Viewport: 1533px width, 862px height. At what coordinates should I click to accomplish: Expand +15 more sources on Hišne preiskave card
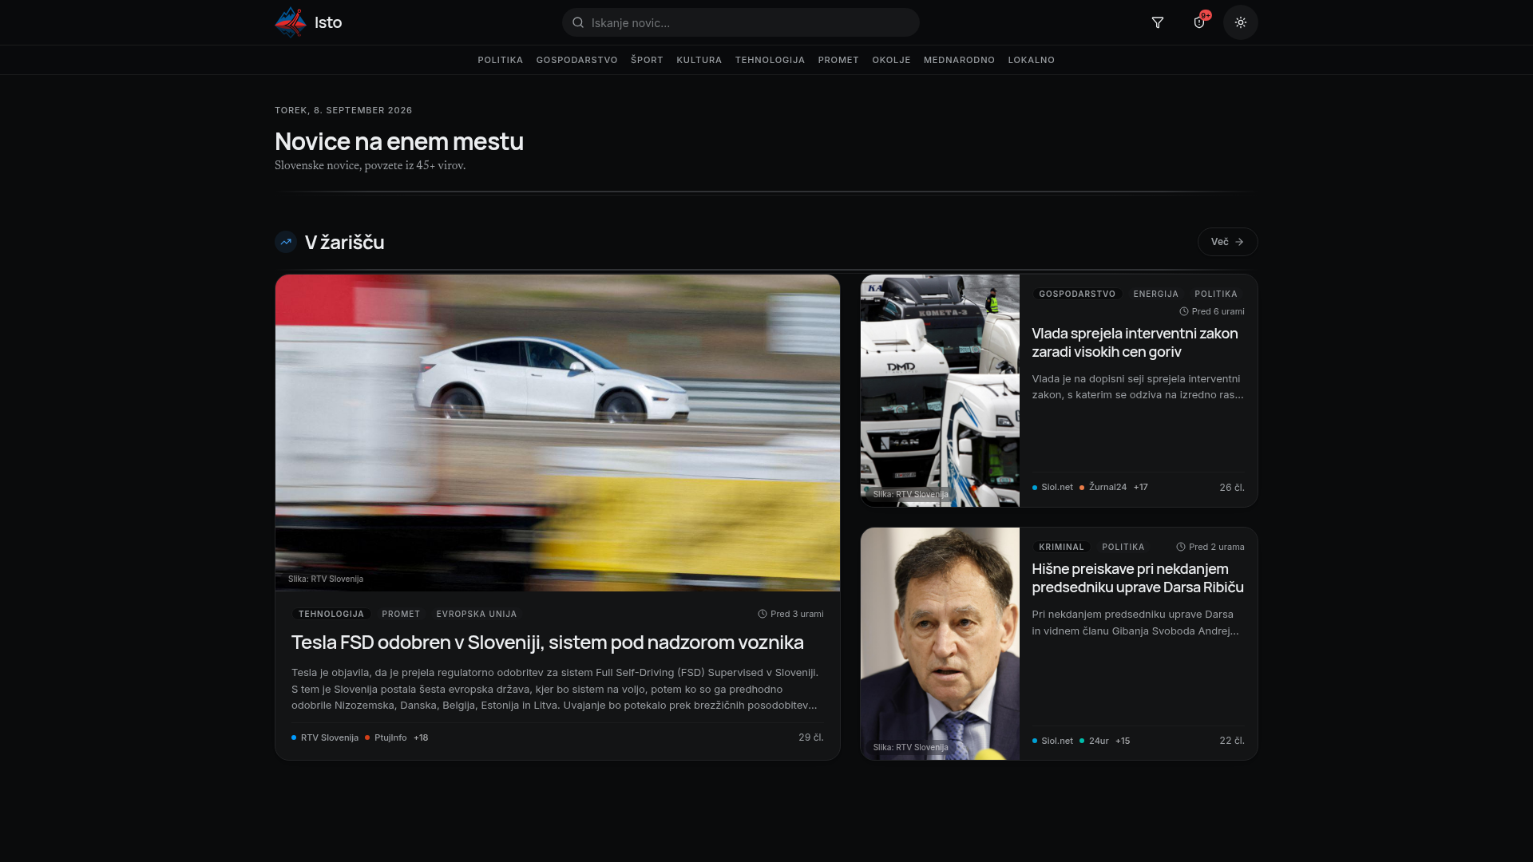(1123, 741)
